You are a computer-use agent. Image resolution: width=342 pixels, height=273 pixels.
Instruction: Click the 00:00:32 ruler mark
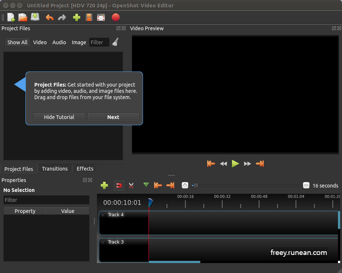click(x=222, y=196)
